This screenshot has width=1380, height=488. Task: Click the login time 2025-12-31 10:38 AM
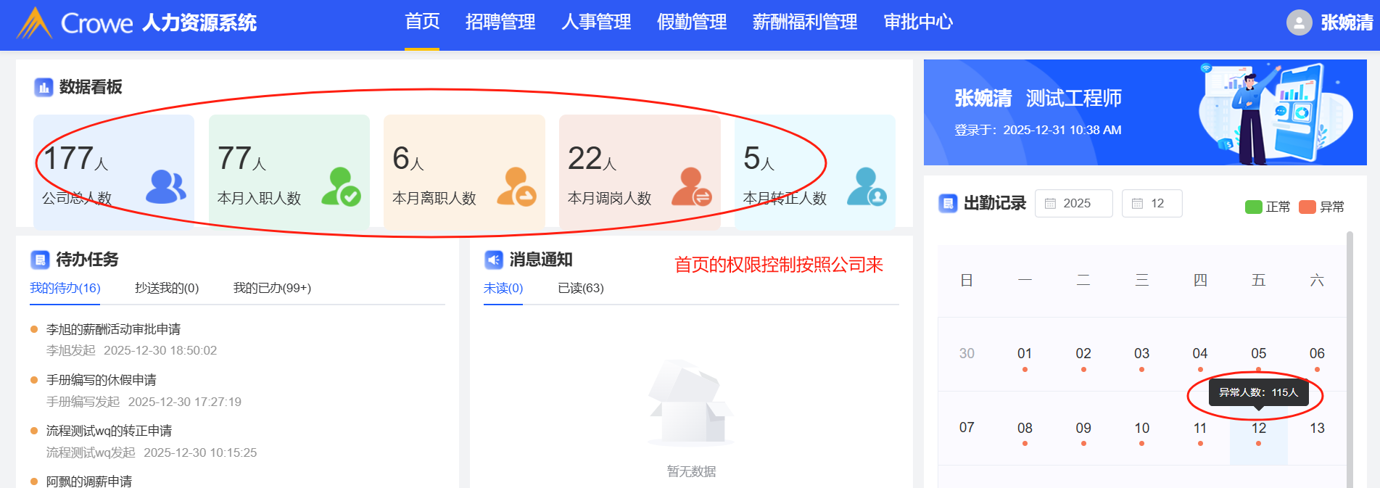(1062, 130)
